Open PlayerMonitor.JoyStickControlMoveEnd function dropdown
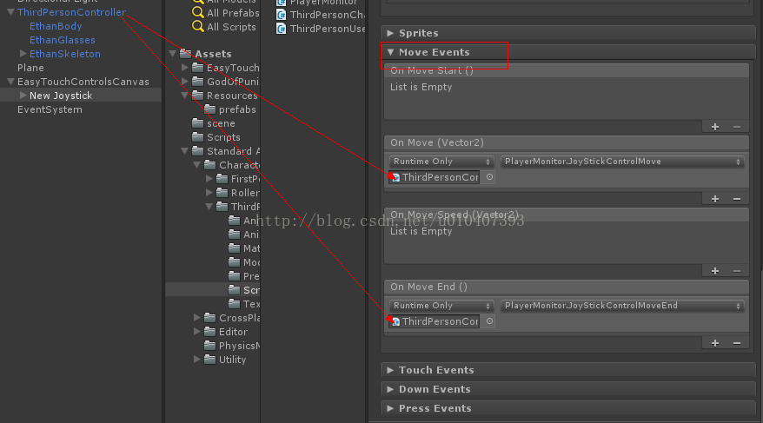 coord(622,306)
